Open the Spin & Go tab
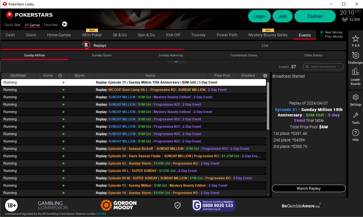Image resolution: width=363 pixels, height=217 pixels. (x=146, y=35)
